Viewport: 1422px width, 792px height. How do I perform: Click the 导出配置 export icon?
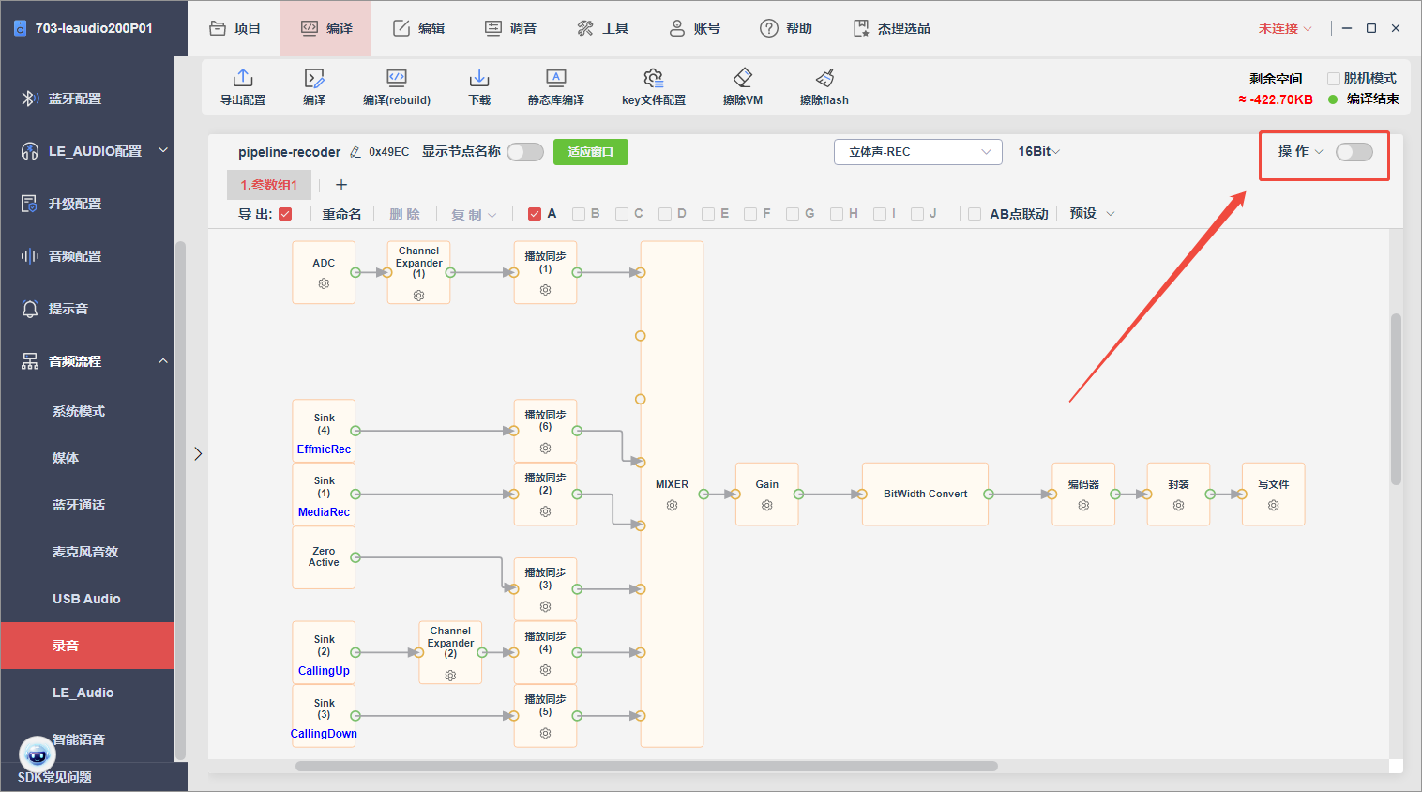(x=243, y=78)
